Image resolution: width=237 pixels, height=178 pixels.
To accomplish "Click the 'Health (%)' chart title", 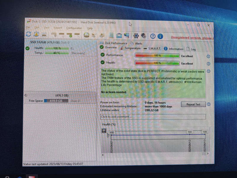I will coord(109,124).
